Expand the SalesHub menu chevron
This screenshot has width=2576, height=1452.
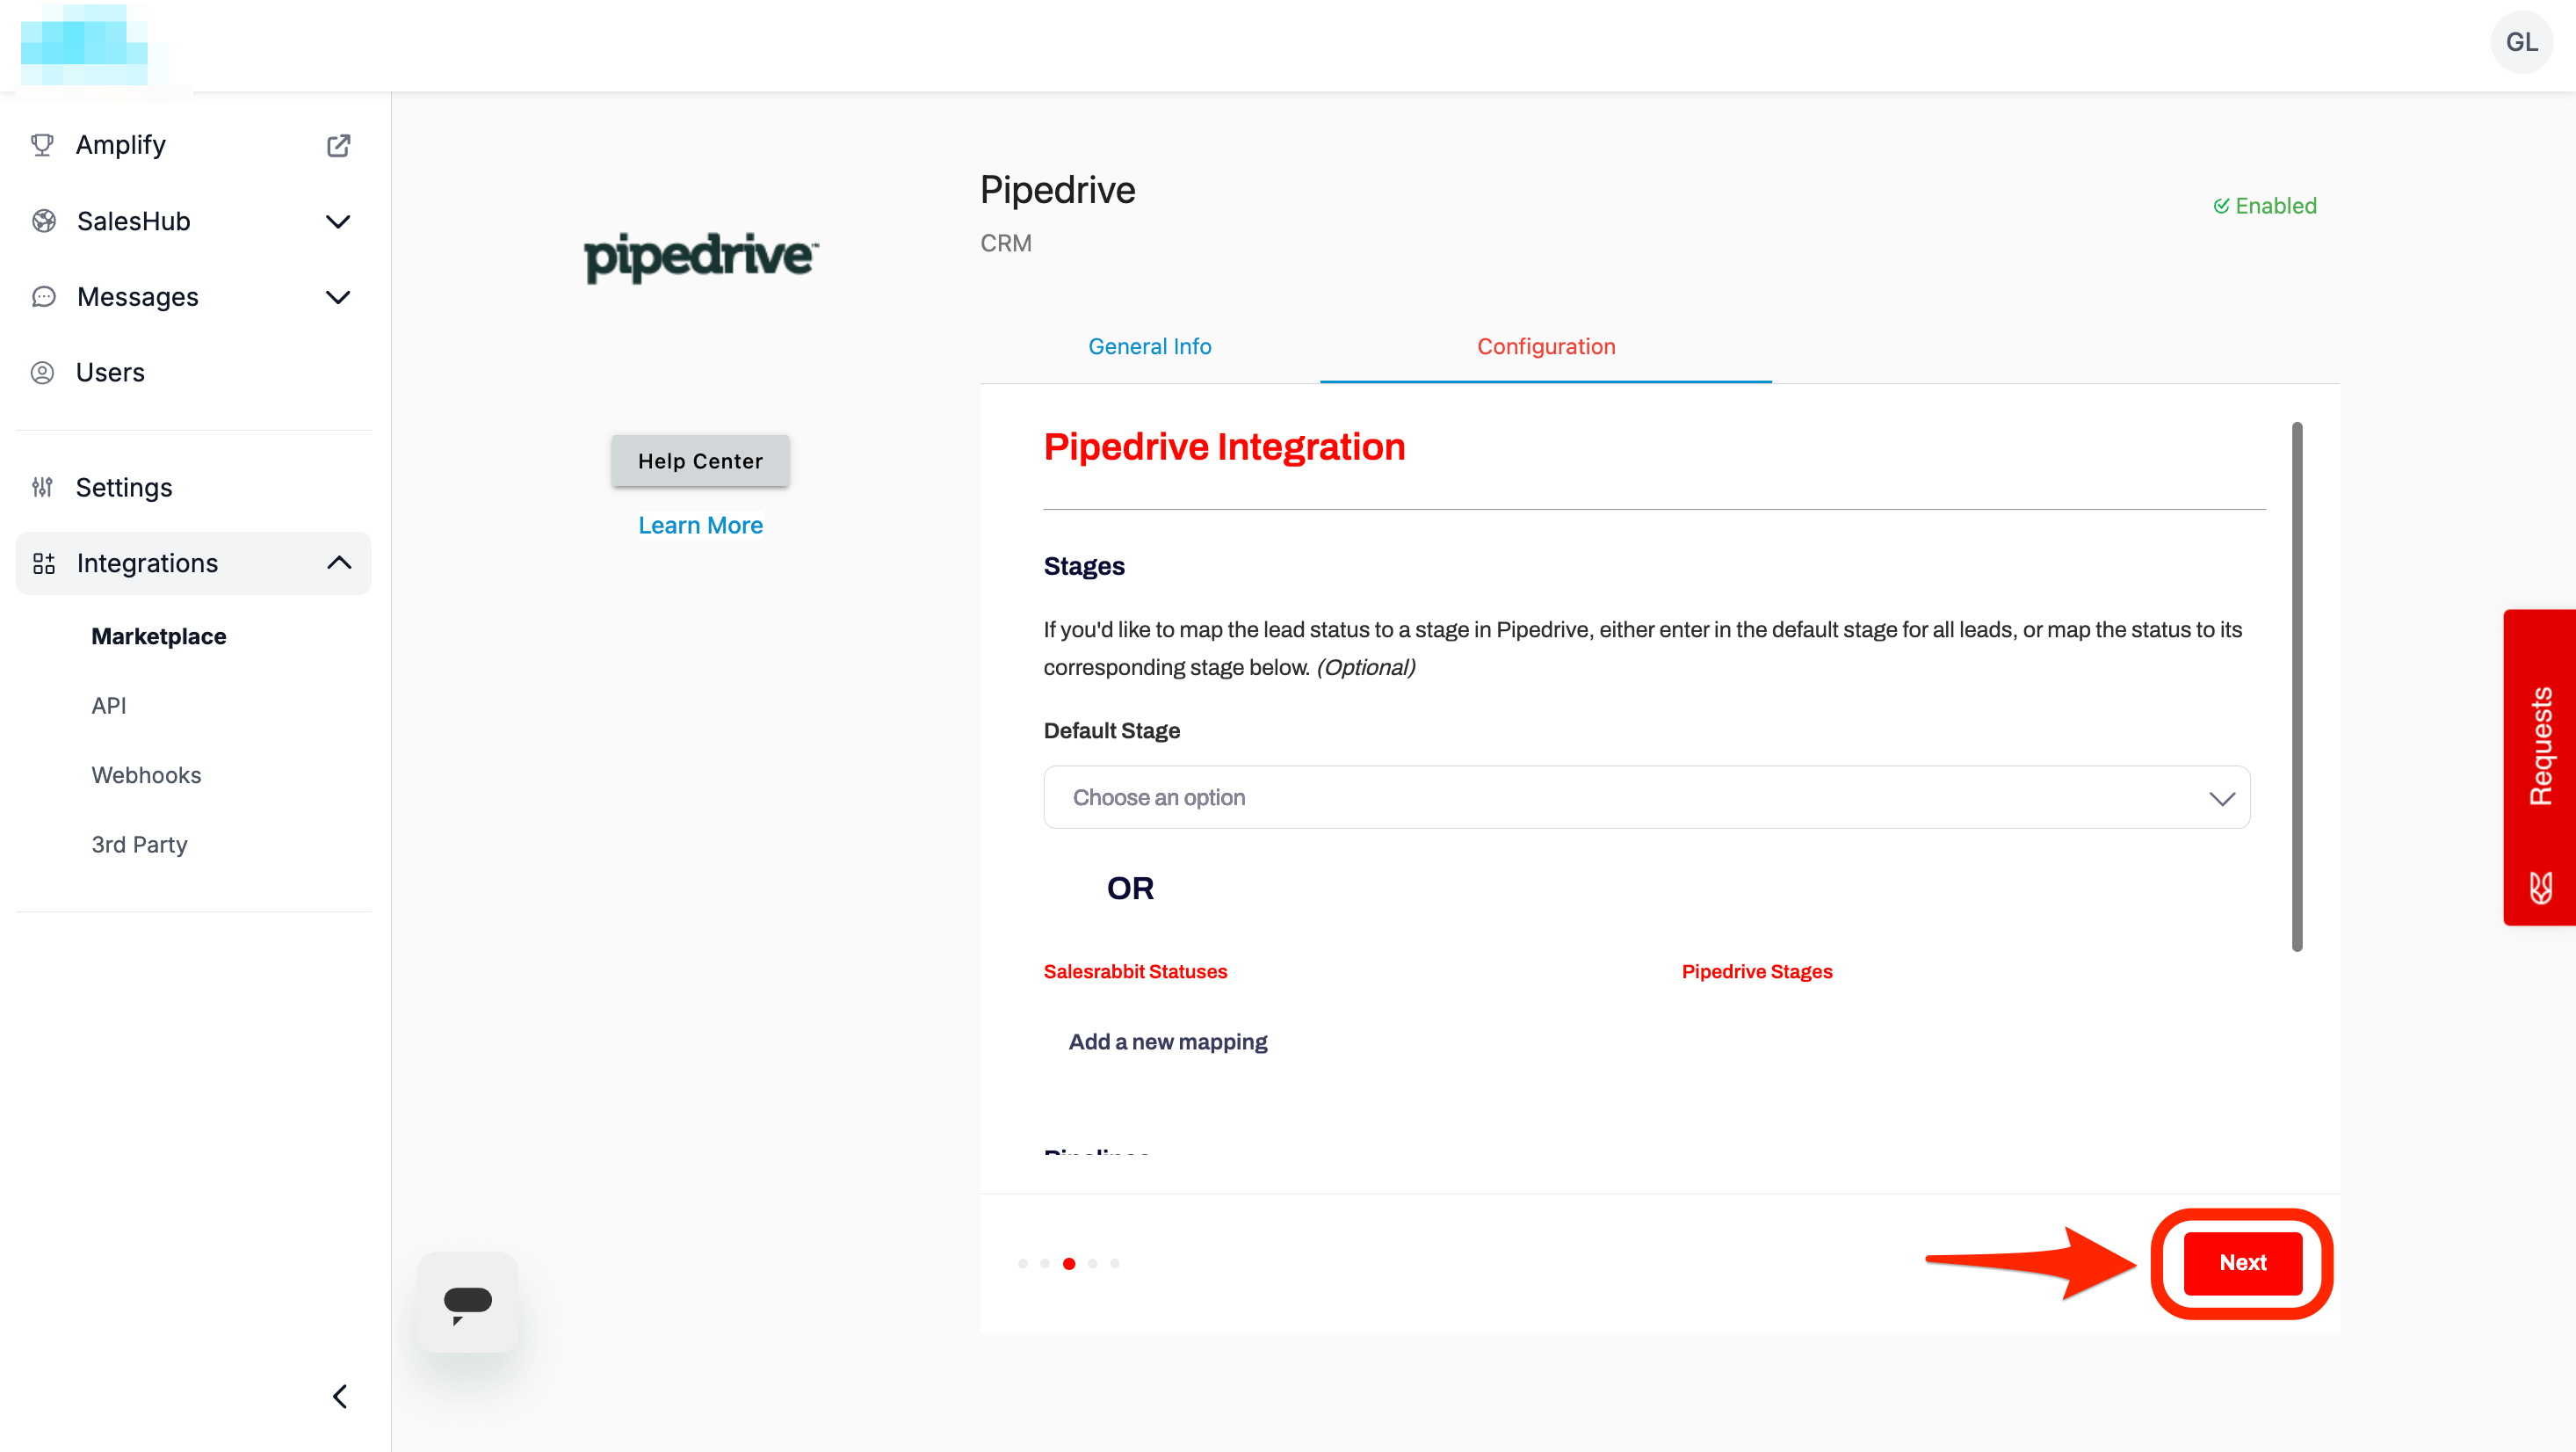point(338,221)
